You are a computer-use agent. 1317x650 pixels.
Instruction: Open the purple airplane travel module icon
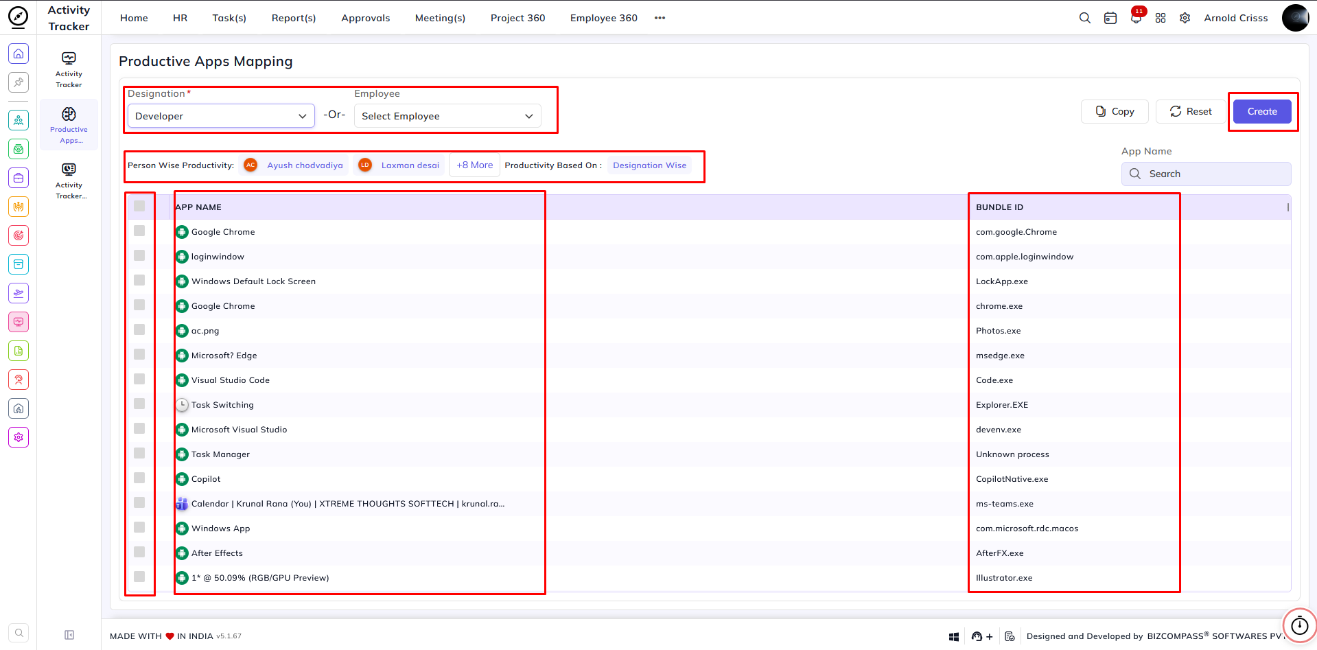point(19,293)
